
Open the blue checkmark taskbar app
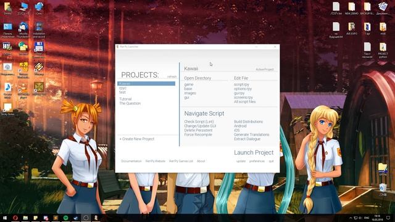[76, 218]
